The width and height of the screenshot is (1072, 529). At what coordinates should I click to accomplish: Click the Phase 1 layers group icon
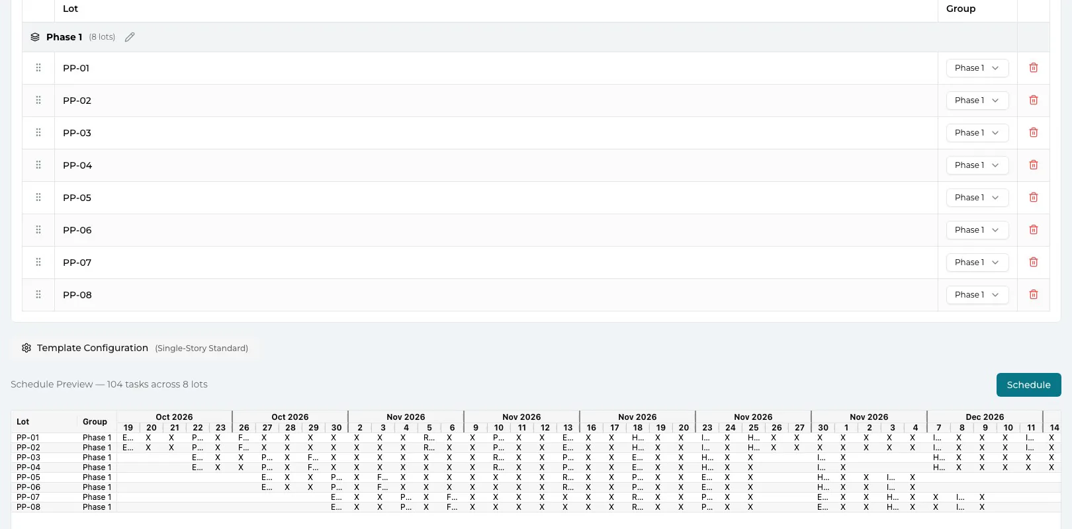click(35, 37)
